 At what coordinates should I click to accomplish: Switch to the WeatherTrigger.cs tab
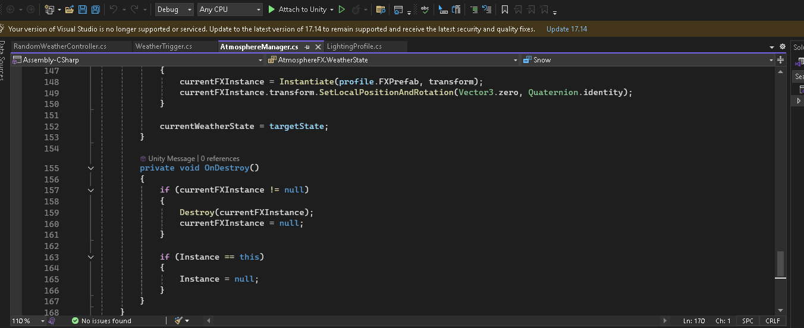(164, 46)
